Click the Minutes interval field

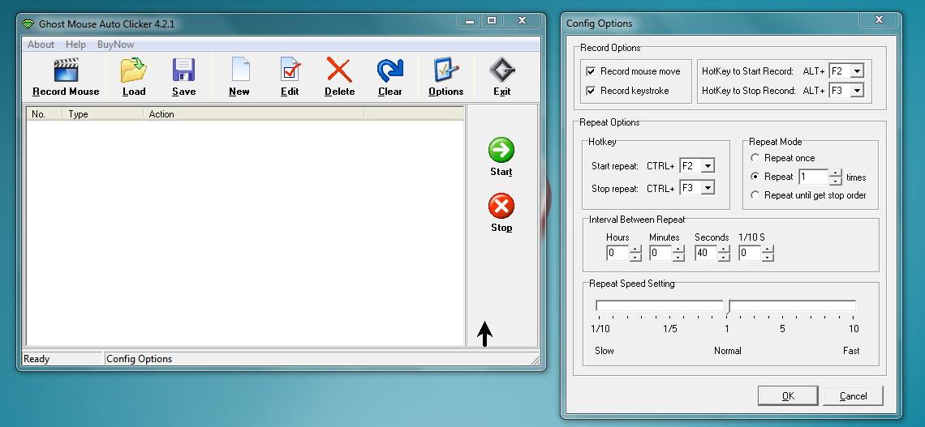coord(660,254)
